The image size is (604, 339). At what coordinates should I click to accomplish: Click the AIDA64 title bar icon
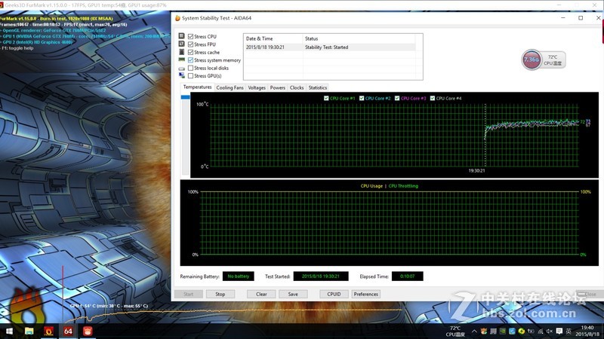(x=177, y=17)
